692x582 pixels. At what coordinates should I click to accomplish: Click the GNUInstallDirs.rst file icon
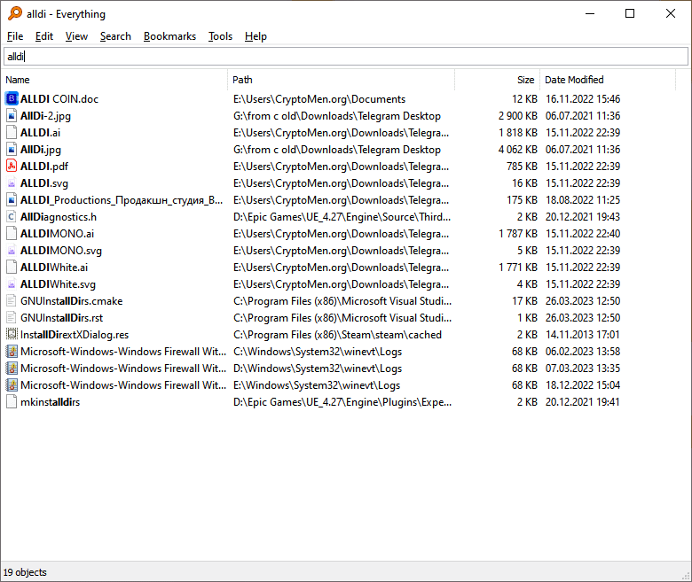(x=12, y=318)
